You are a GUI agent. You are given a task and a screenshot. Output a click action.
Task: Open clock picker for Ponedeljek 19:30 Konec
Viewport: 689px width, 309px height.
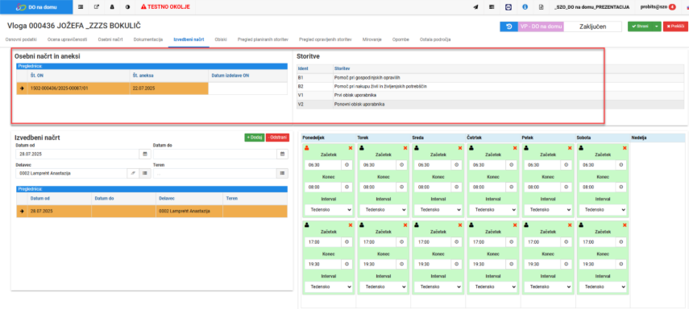click(x=347, y=264)
